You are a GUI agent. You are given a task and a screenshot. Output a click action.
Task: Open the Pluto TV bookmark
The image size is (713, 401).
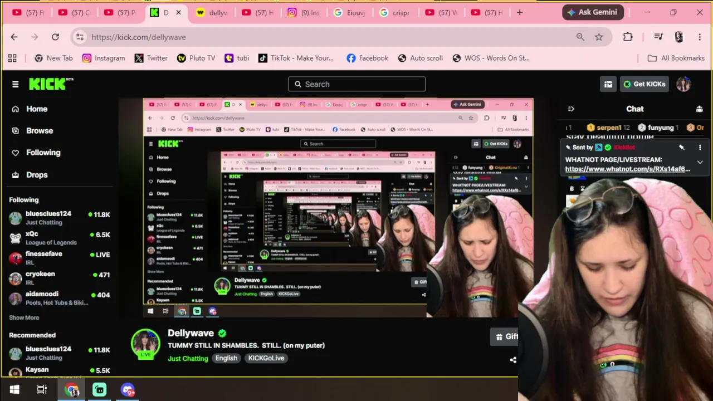pos(196,58)
